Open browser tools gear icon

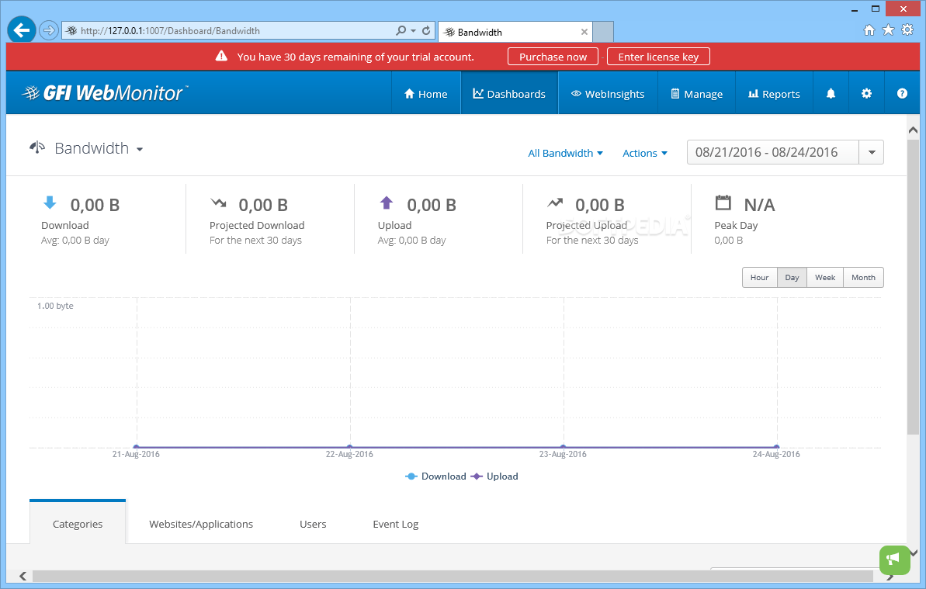tap(907, 30)
